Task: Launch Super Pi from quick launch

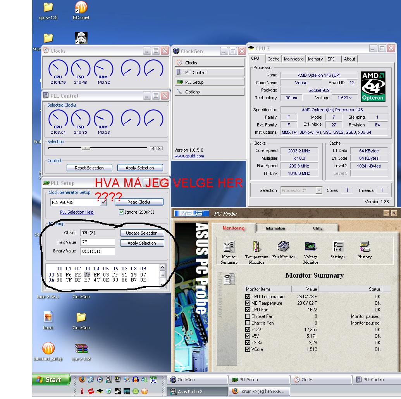Action: (153, 379)
